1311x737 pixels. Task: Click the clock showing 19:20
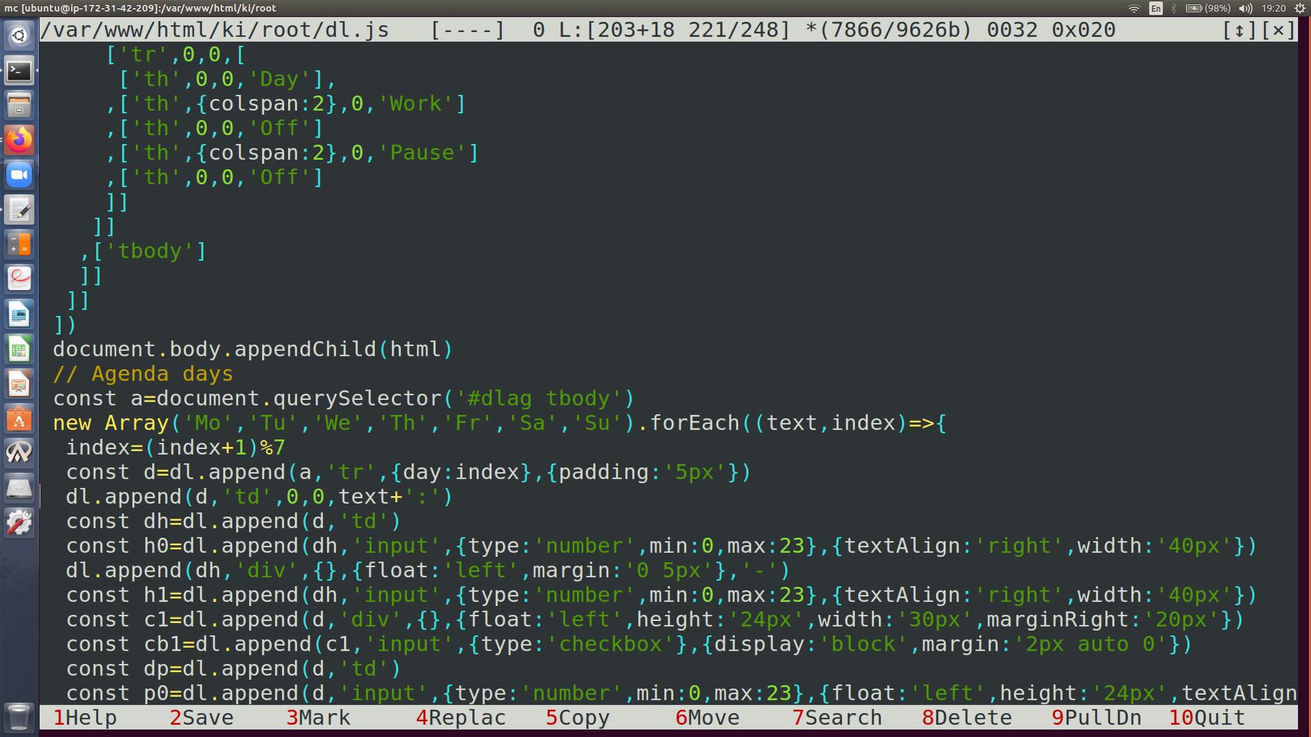[1273, 8]
